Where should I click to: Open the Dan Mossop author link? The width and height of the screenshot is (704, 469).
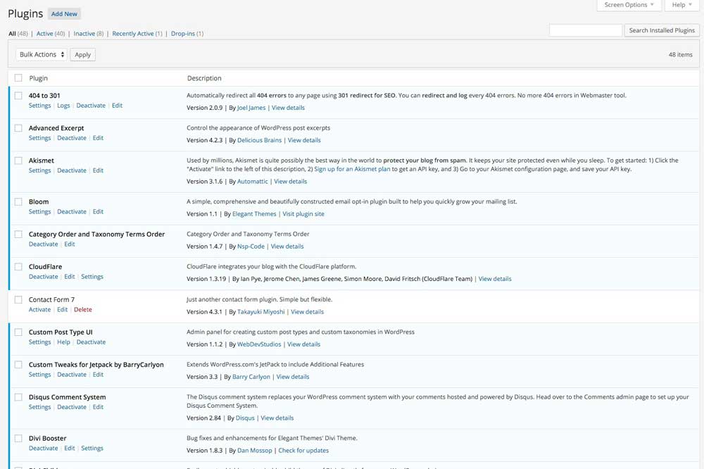click(x=255, y=450)
